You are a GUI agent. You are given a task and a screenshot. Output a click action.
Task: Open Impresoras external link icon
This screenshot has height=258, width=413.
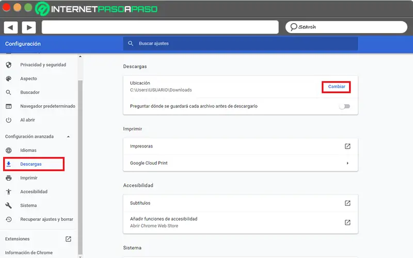347,146
